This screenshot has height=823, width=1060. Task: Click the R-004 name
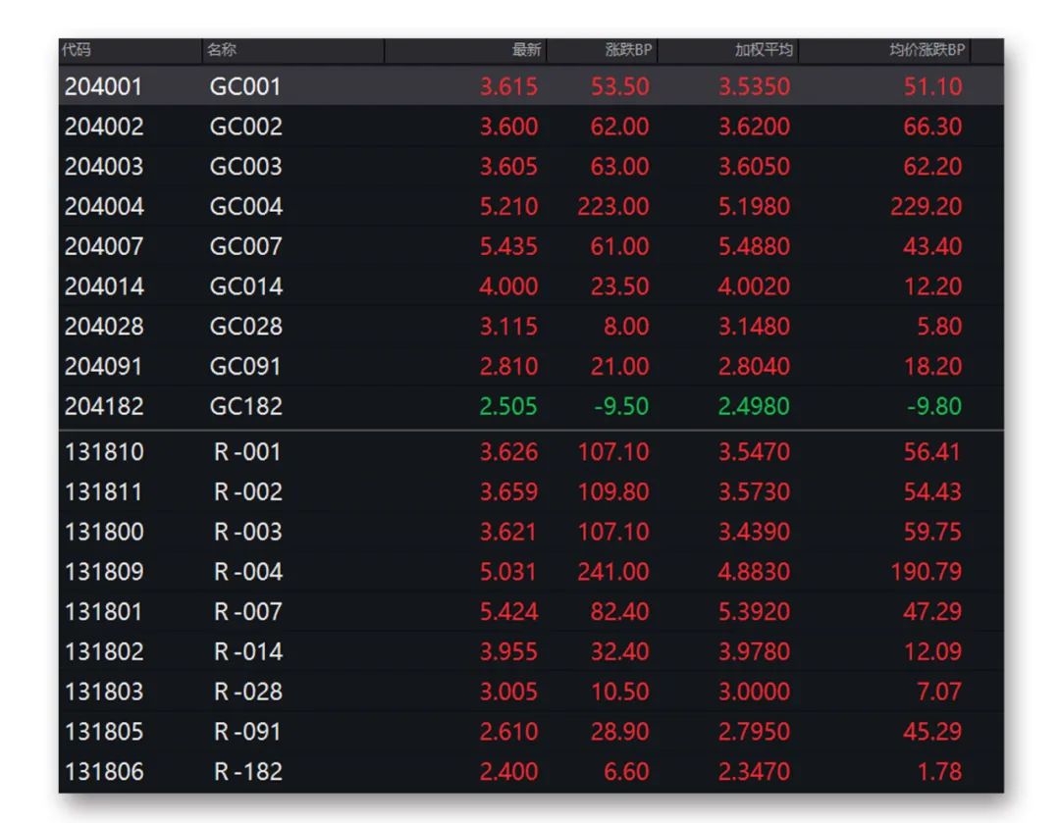click(x=247, y=572)
